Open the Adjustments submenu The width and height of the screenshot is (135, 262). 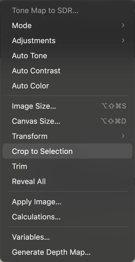[67, 41]
